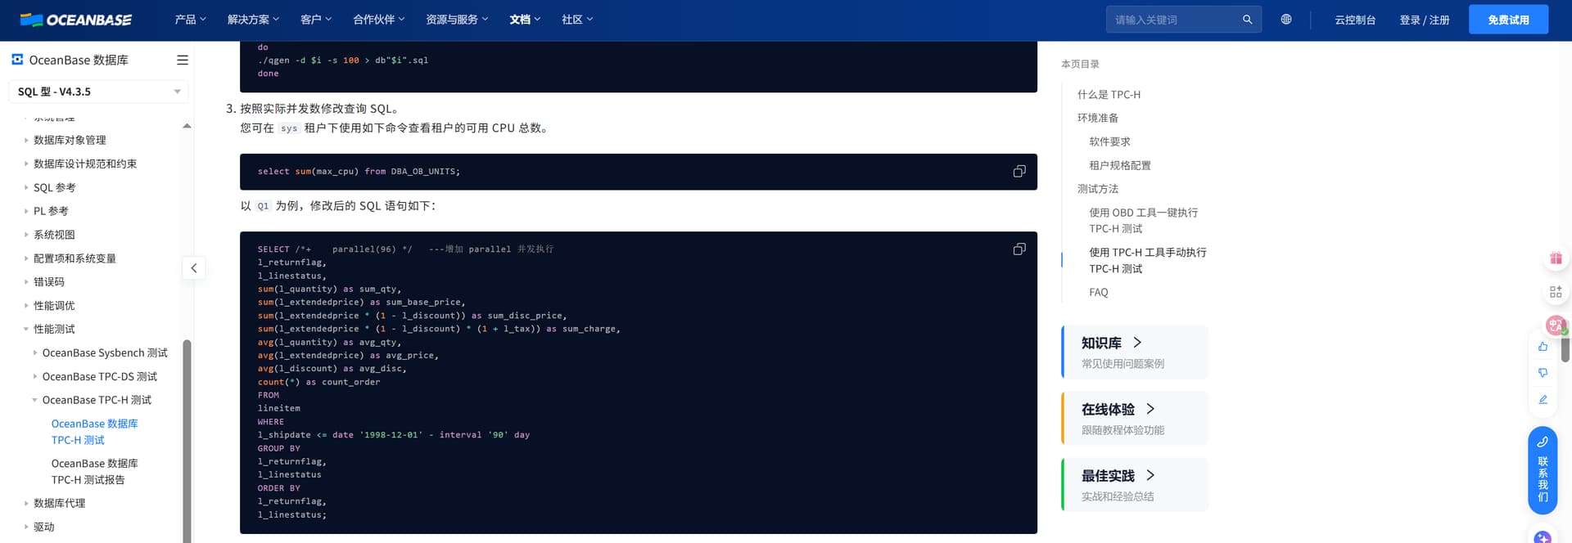
Task: Open the 社区 menu
Action: point(577,20)
